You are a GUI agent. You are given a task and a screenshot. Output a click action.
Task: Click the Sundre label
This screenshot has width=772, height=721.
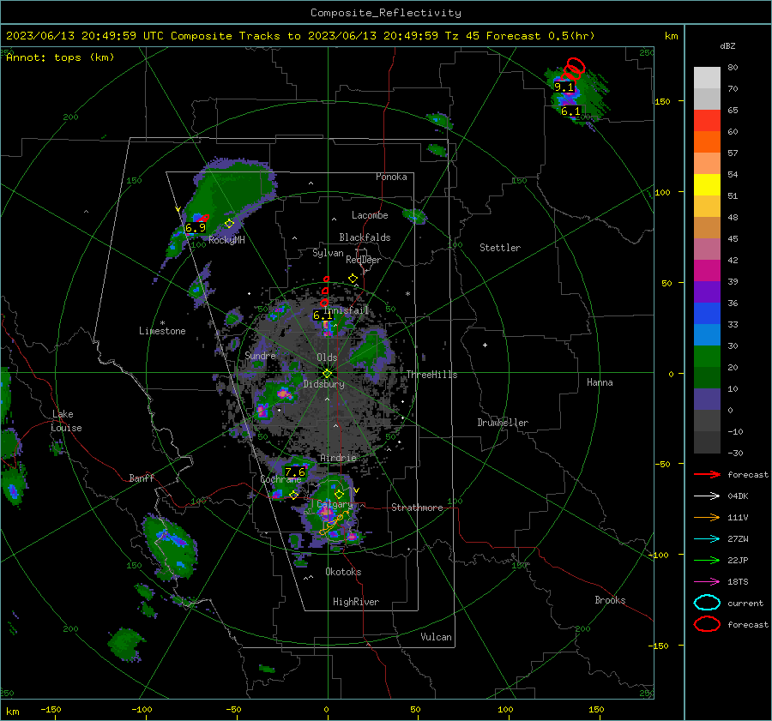pos(260,355)
